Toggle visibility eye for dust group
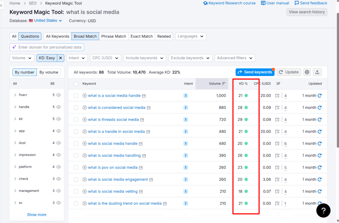The height and width of the screenshot is (223, 339). tap(59, 143)
